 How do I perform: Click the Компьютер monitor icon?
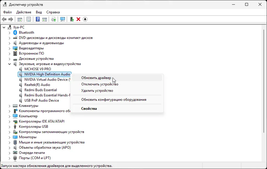[x=15, y=116]
